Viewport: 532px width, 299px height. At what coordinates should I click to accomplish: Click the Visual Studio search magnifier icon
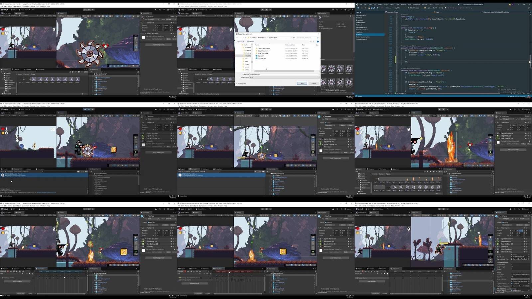[x=459, y=5]
